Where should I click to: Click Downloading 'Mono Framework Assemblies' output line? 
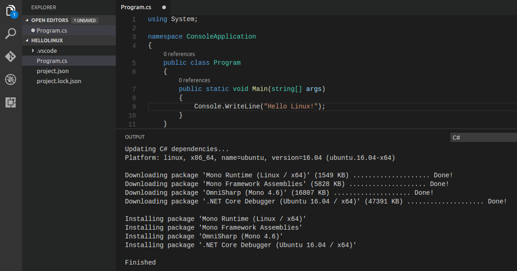point(287,184)
